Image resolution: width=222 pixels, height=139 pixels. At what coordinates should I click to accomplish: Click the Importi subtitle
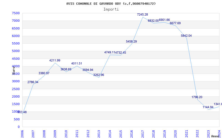(x=111, y=9)
